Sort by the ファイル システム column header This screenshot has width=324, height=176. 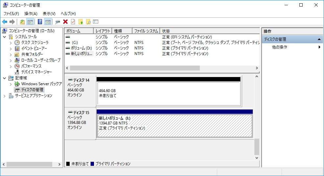(x=146, y=31)
